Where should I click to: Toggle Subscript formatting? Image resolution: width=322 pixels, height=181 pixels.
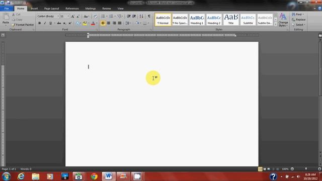click(x=64, y=23)
